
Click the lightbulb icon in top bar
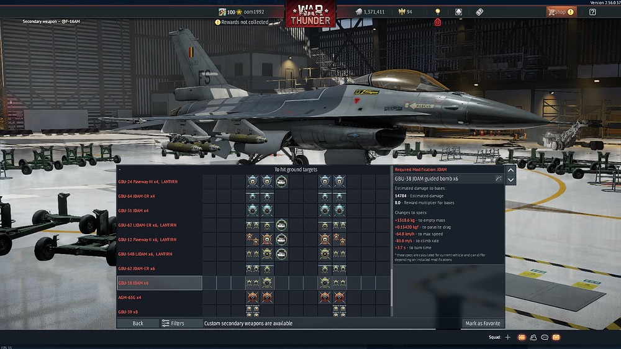(x=438, y=11)
